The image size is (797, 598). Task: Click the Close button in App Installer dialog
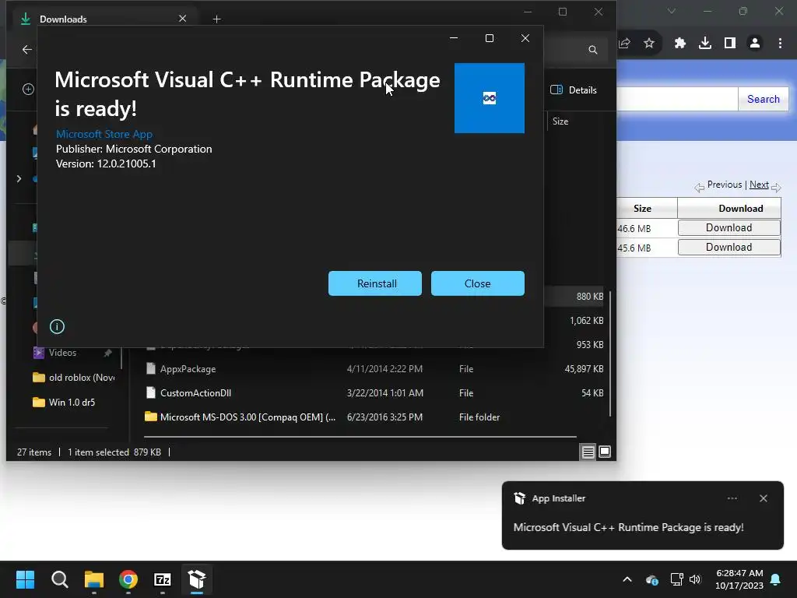478,283
